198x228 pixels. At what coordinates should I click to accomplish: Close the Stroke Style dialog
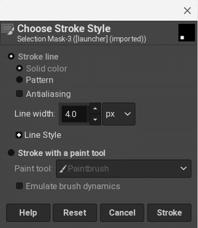coord(187,11)
